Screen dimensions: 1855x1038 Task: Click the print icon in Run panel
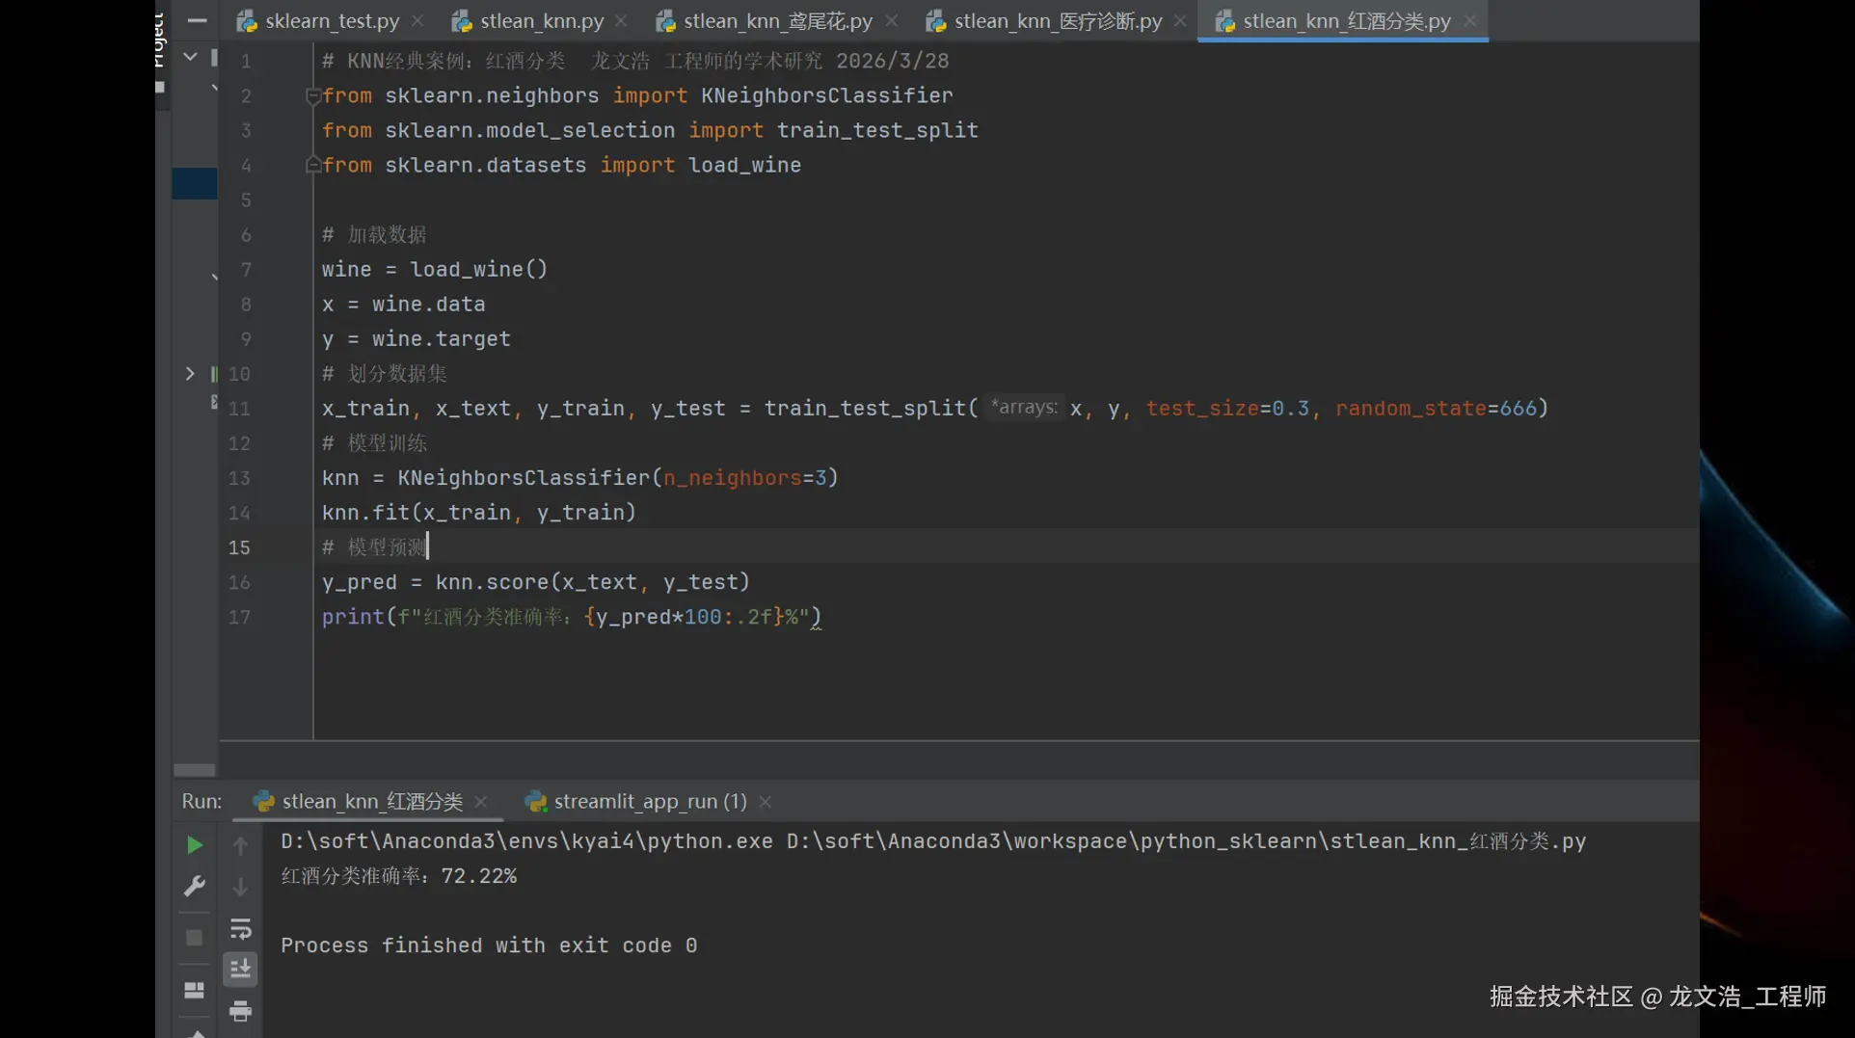[x=240, y=1010]
